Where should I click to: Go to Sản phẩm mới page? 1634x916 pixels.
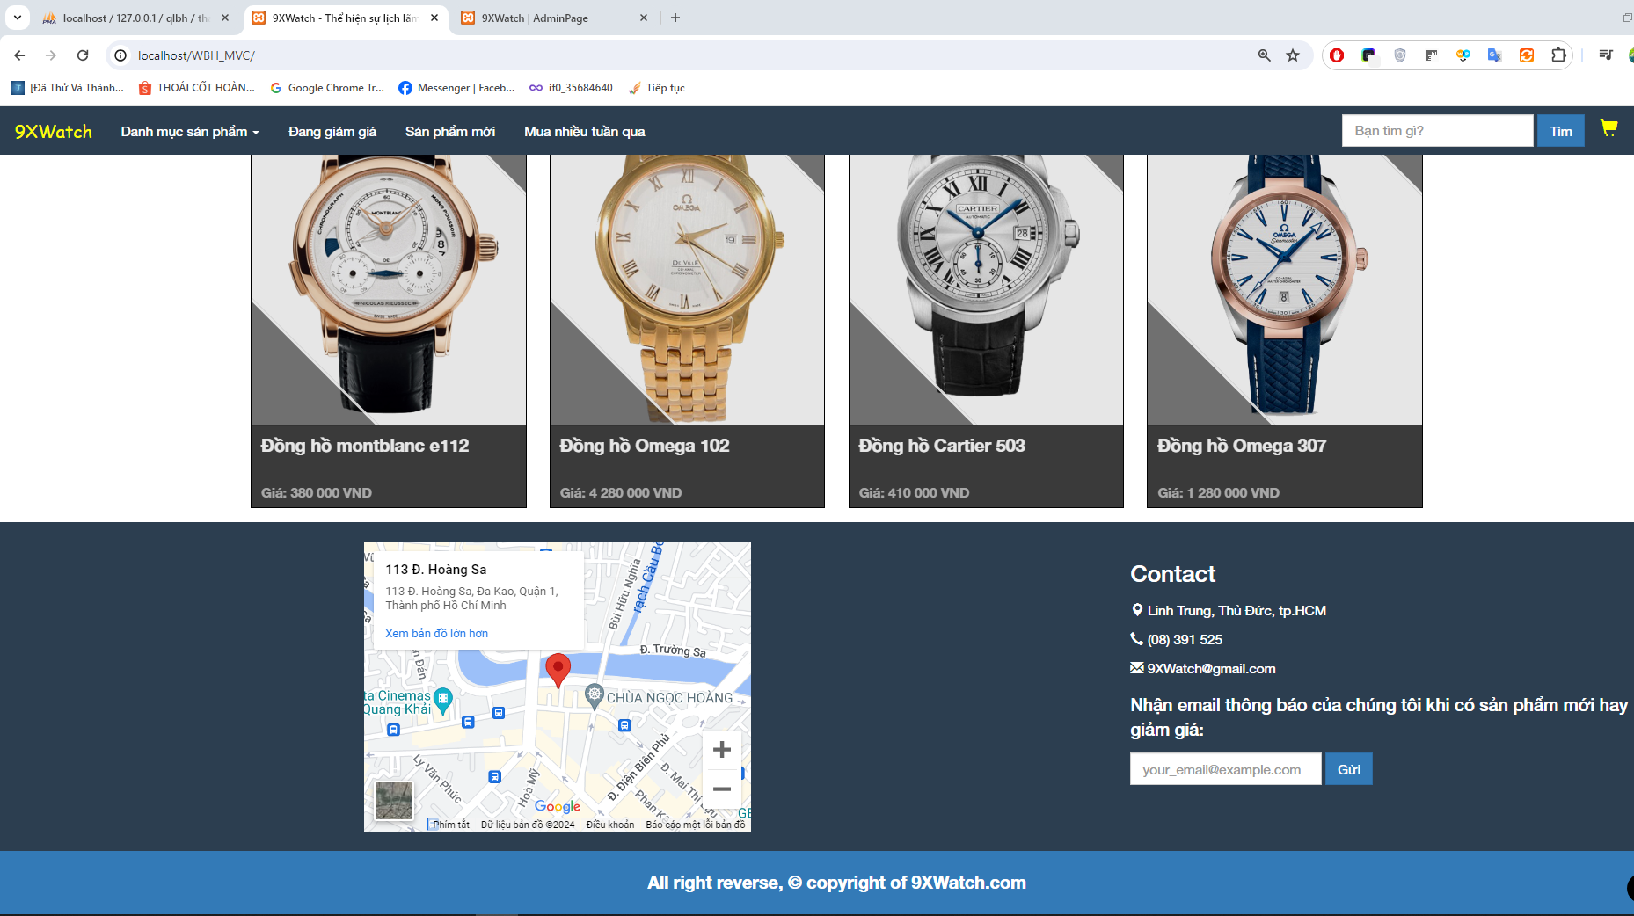click(x=450, y=132)
